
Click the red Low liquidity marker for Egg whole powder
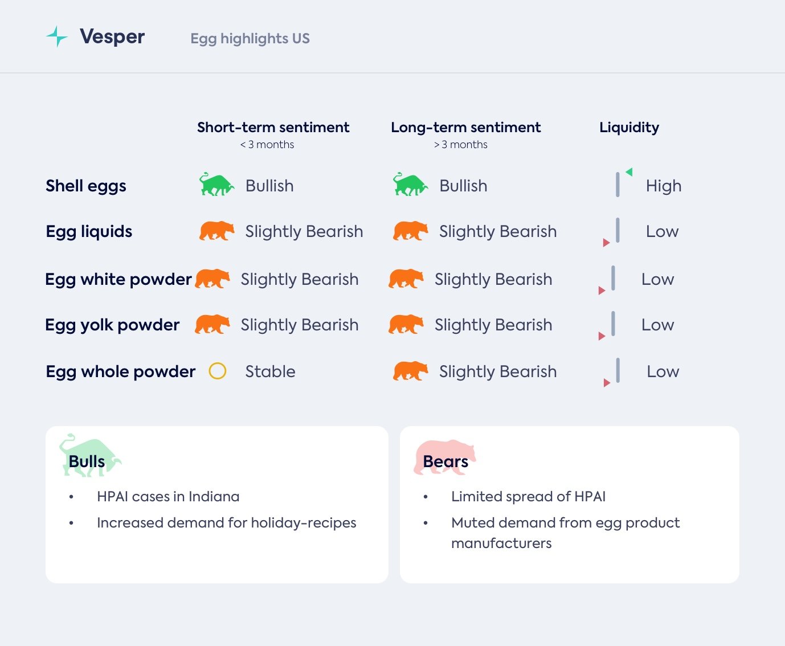point(607,383)
